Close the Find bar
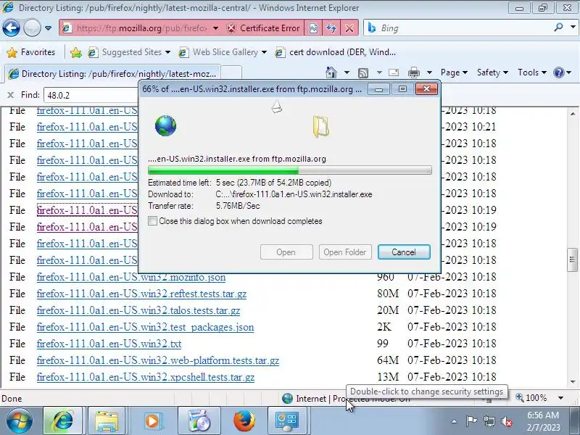Image resolution: width=580 pixels, height=435 pixels. point(10,95)
